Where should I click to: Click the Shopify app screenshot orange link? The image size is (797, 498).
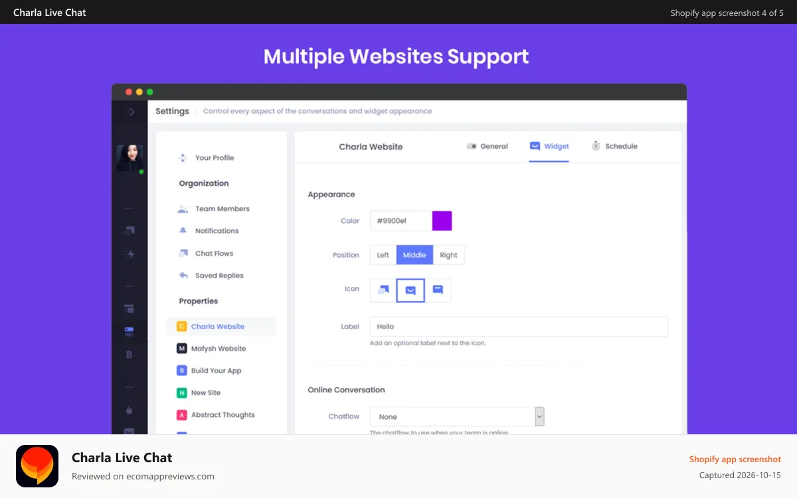click(735, 459)
